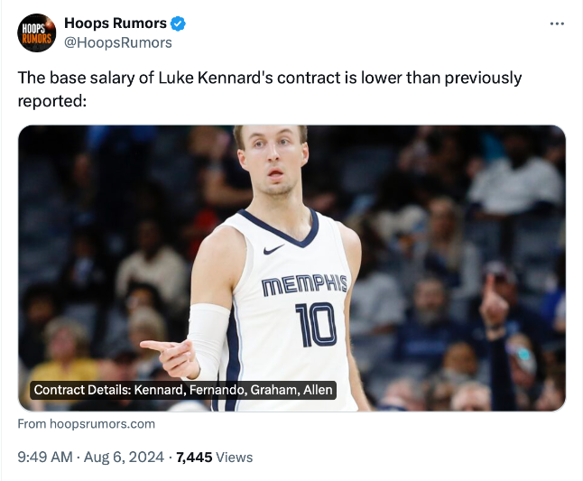Click the Contract Details caption overlay
Viewport: 583px width, 481px height.
pos(183,390)
